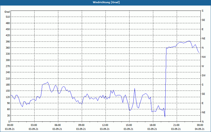Click the 'SW' compass direction label
Screen dimensions: 211x132
(x=204, y=76)
